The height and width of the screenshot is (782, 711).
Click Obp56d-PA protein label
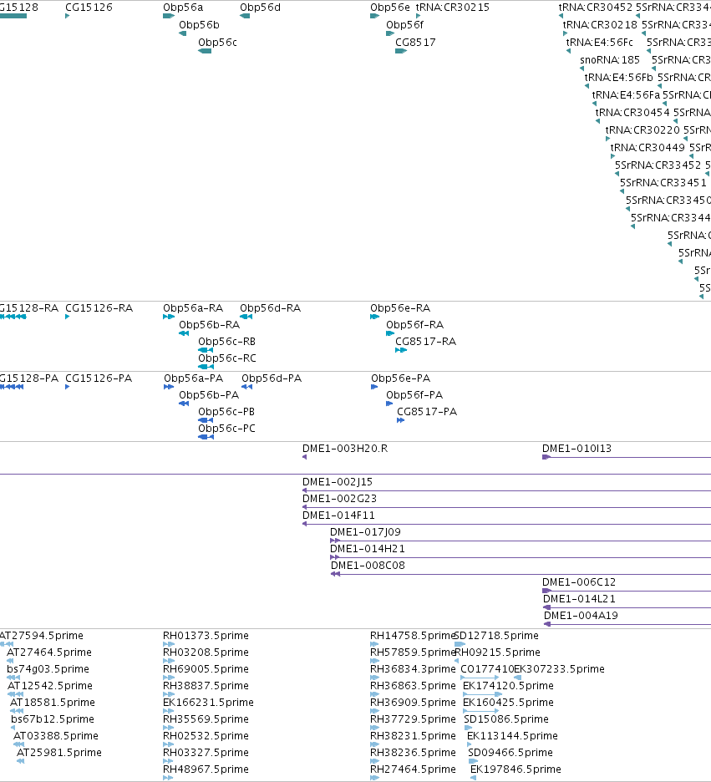click(272, 378)
